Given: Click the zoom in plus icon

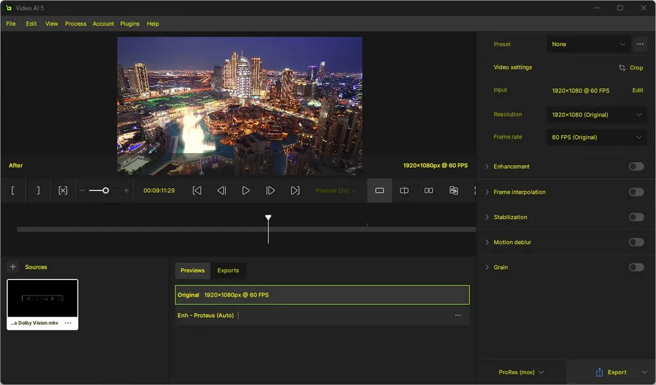Looking at the screenshot, I should (126, 190).
